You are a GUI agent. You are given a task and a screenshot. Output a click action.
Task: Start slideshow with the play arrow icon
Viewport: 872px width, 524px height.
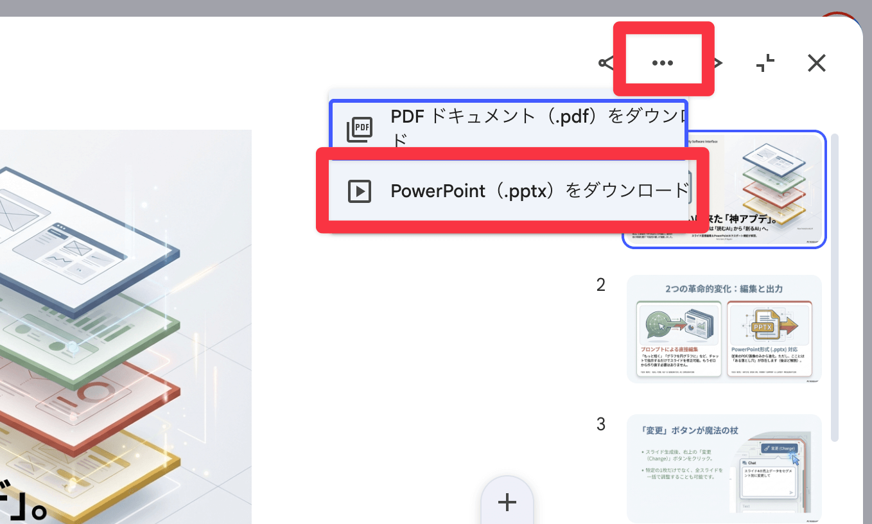tap(719, 63)
